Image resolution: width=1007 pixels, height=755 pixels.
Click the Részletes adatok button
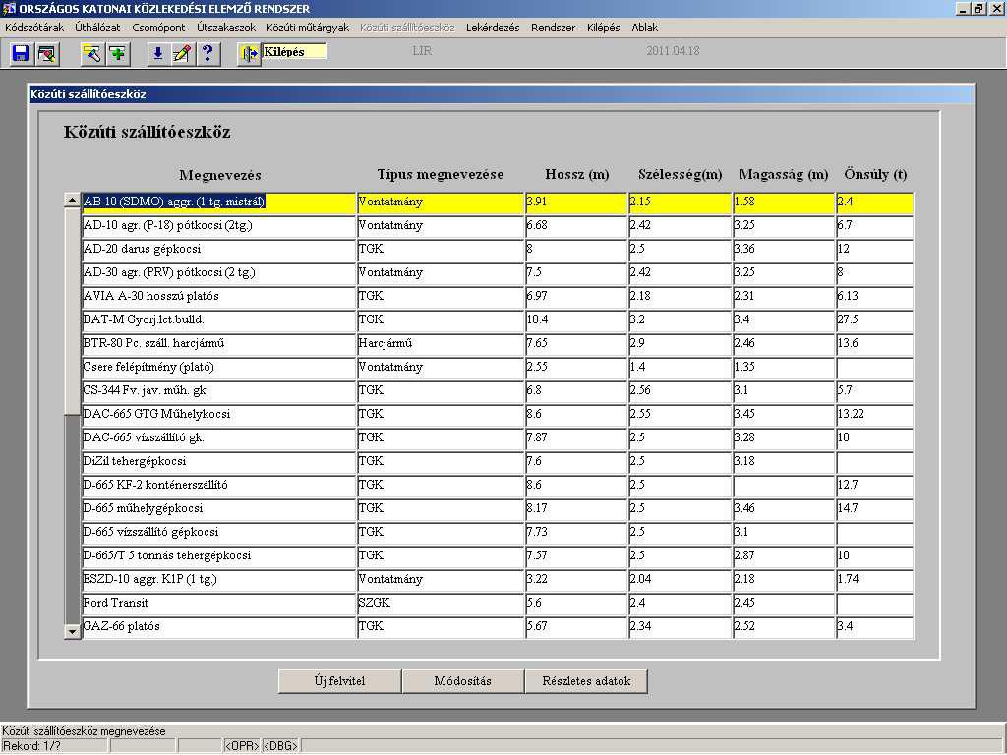tap(586, 681)
